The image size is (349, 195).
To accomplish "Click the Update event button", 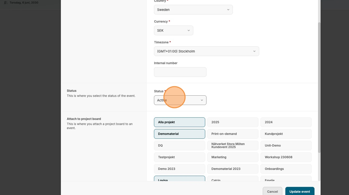I will 299,191.
